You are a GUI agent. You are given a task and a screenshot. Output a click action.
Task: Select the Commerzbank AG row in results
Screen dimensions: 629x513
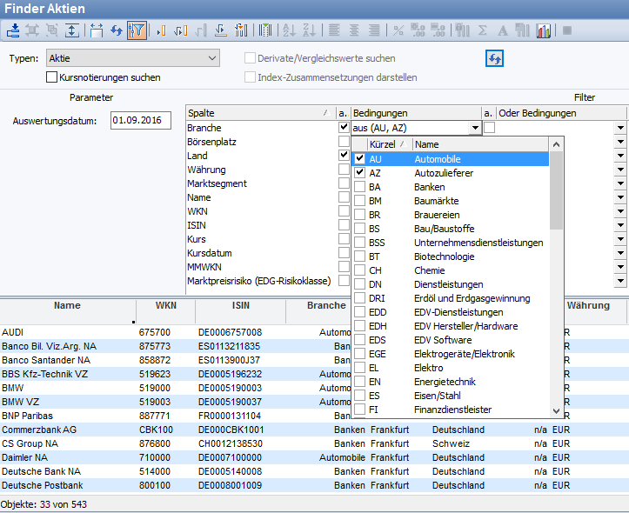coord(40,430)
